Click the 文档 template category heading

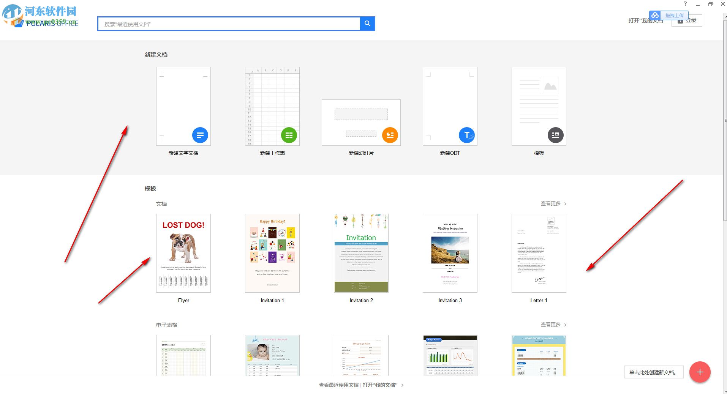(x=161, y=204)
